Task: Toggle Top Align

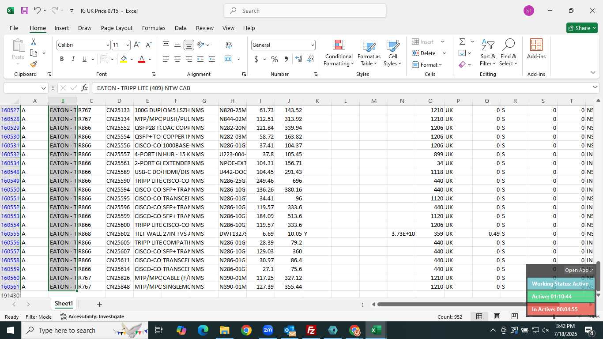Action: pyautogui.click(x=166, y=45)
